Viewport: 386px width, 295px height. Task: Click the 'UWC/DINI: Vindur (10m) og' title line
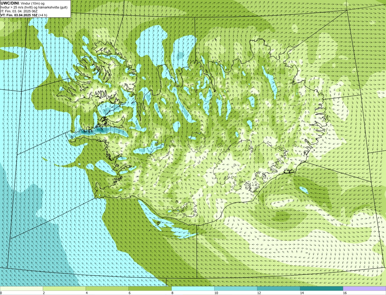pos(23,3)
